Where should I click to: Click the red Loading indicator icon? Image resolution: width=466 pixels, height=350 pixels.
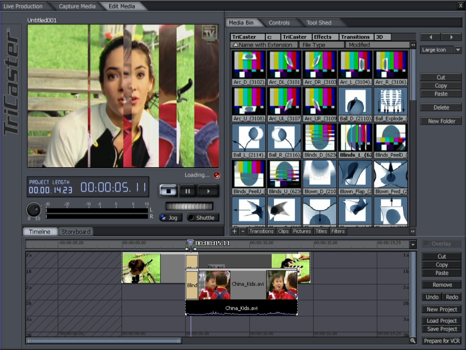click(x=217, y=175)
